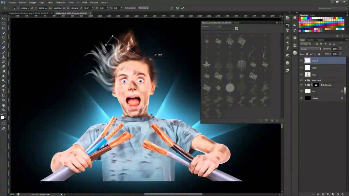This screenshot has height=196, width=349.
Task: Select the Zoom tool
Action: pos(3,110)
